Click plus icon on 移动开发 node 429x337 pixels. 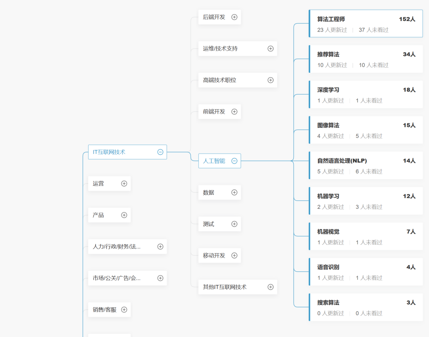pos(234,256)
